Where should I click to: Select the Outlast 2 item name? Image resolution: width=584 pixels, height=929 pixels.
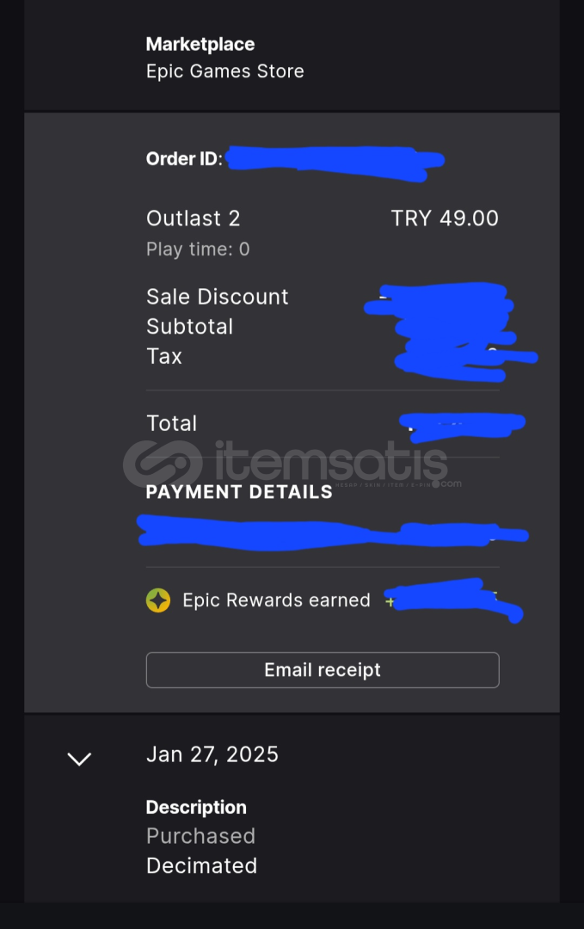[193, 218]
